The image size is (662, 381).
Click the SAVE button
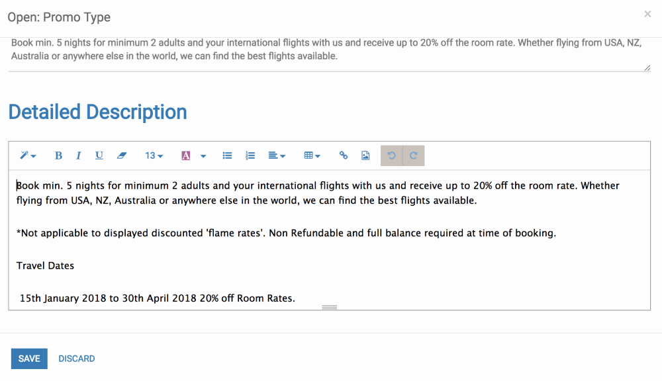click(x=29, y=359)
